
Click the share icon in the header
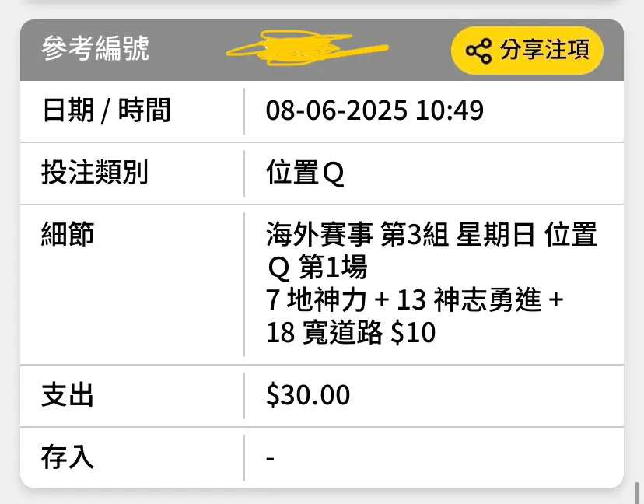click(478, 51)
